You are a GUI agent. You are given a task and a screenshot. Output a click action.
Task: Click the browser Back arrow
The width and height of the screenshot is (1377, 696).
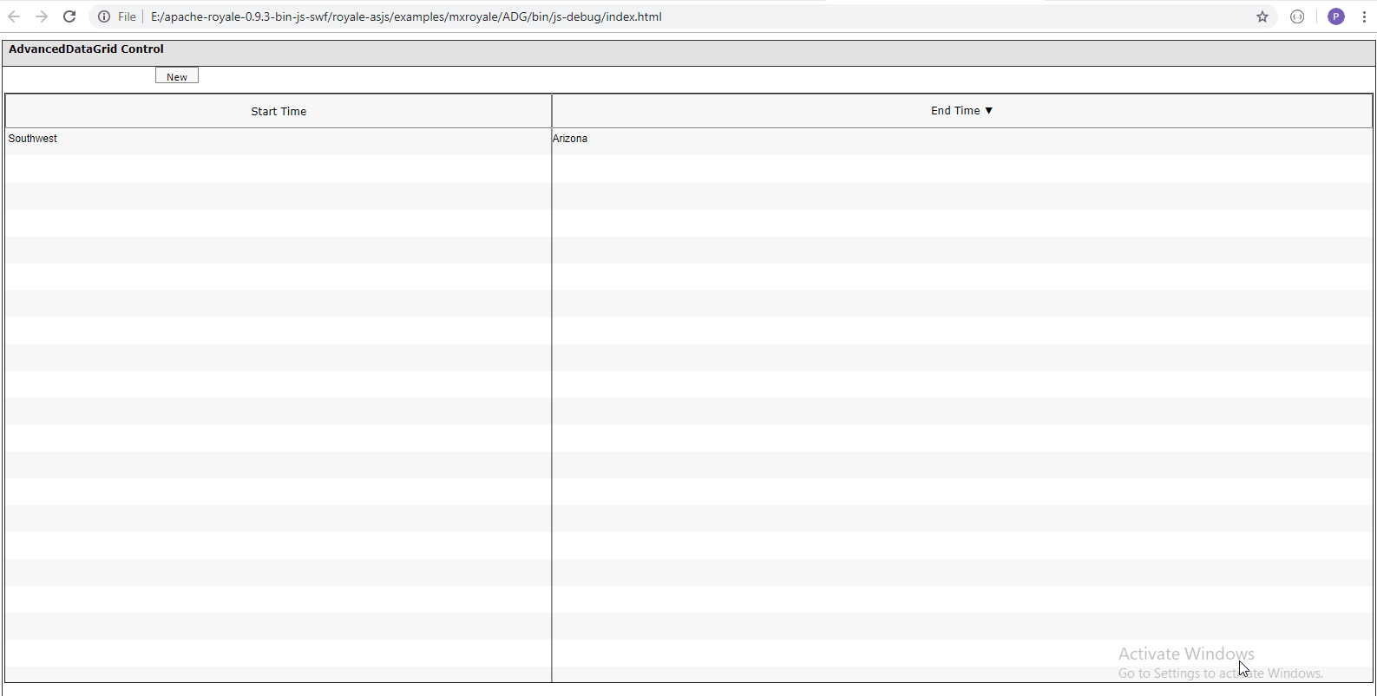(14, 16)
